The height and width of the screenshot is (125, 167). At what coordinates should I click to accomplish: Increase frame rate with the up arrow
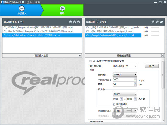tap(135, 83)
